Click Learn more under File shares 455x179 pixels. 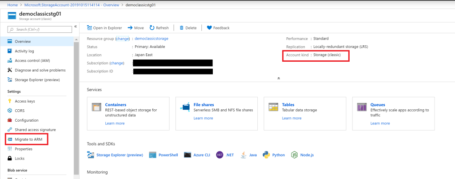pos(203,118)
